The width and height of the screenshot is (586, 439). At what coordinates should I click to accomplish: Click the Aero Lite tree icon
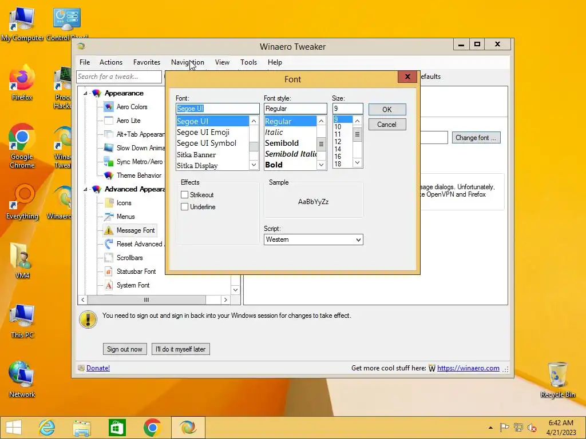tap(108, 121)
